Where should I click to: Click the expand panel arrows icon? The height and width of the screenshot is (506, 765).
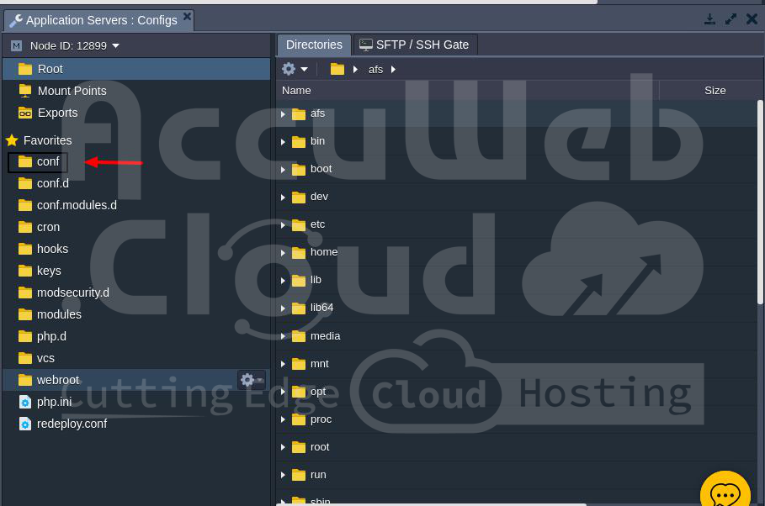coord(730,18)
